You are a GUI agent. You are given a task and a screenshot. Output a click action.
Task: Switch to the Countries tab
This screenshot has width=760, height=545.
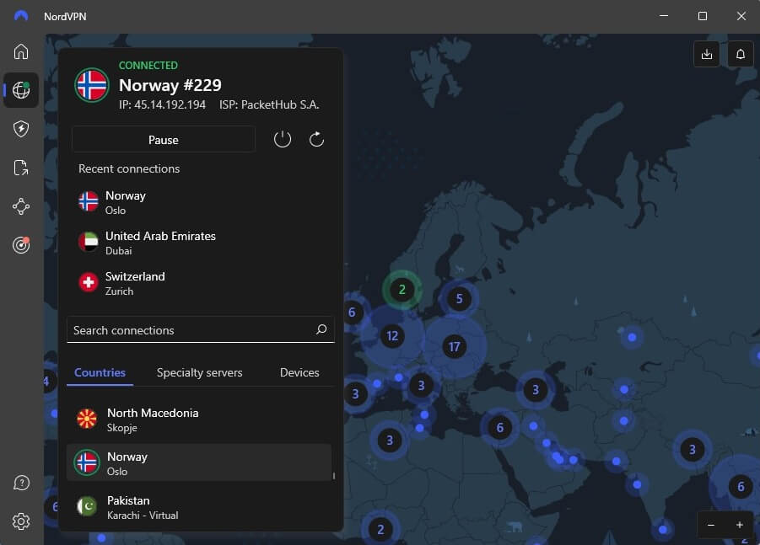100,372
